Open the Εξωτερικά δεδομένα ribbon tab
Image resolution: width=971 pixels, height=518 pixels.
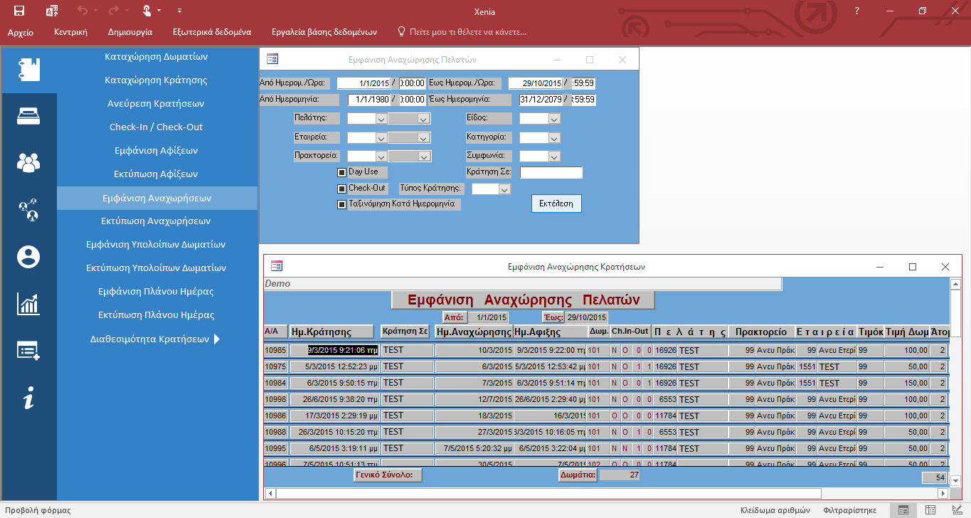[x=211, y=32]
